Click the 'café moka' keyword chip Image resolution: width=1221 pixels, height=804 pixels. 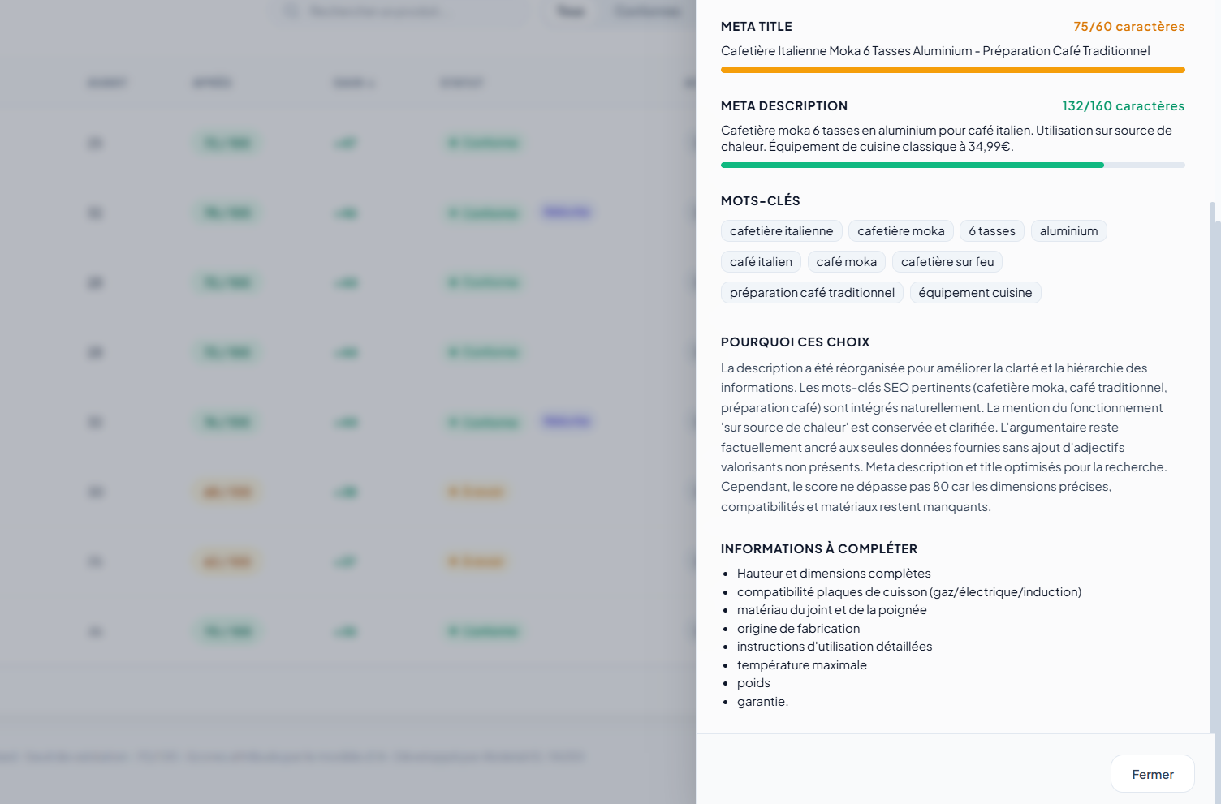(x=847, y=262)
